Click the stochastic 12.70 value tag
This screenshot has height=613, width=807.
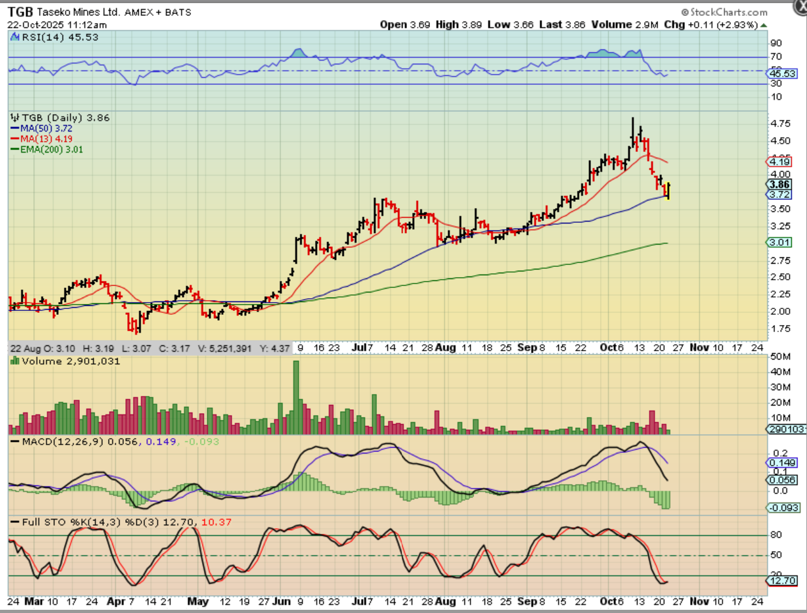(782, 580)
